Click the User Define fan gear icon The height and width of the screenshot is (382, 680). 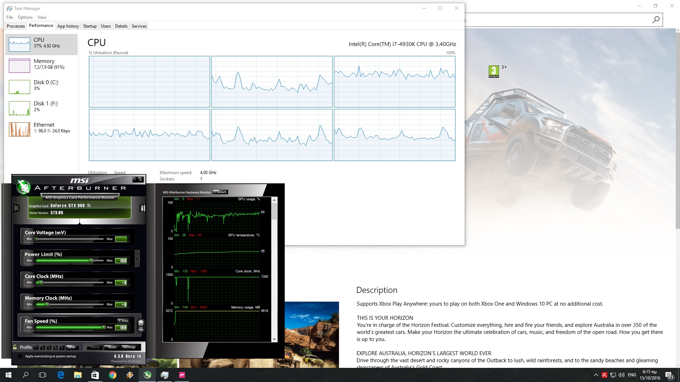(x=141, y=324)
